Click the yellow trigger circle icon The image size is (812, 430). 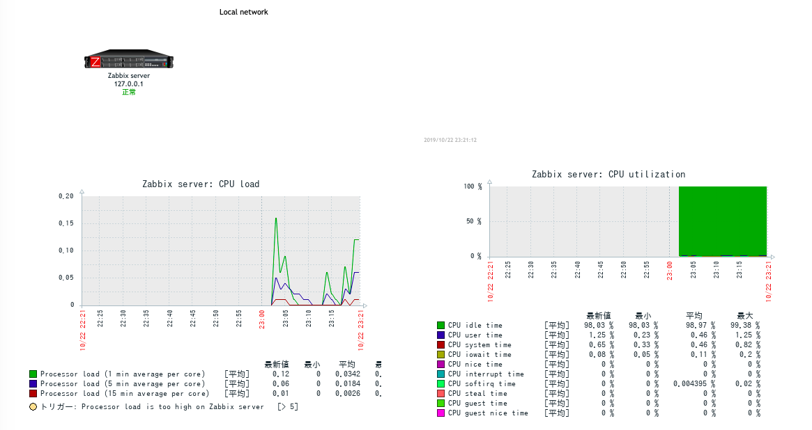point(33,406)
